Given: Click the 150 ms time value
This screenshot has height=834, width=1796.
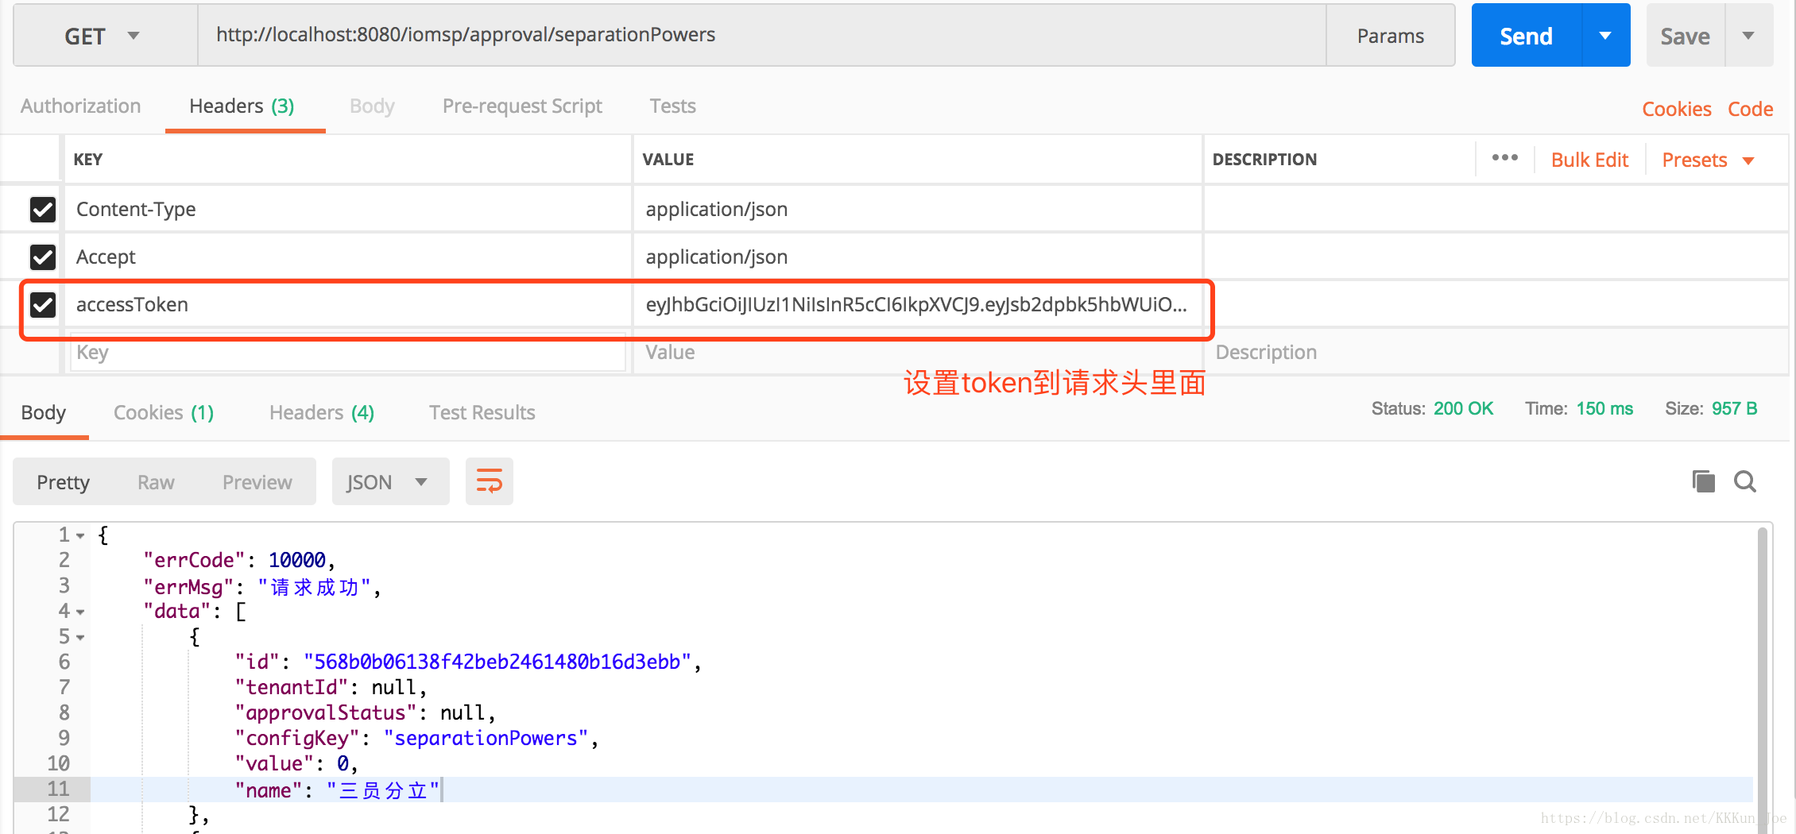Looking at the screenshot, I should (x=1604, y=409).
